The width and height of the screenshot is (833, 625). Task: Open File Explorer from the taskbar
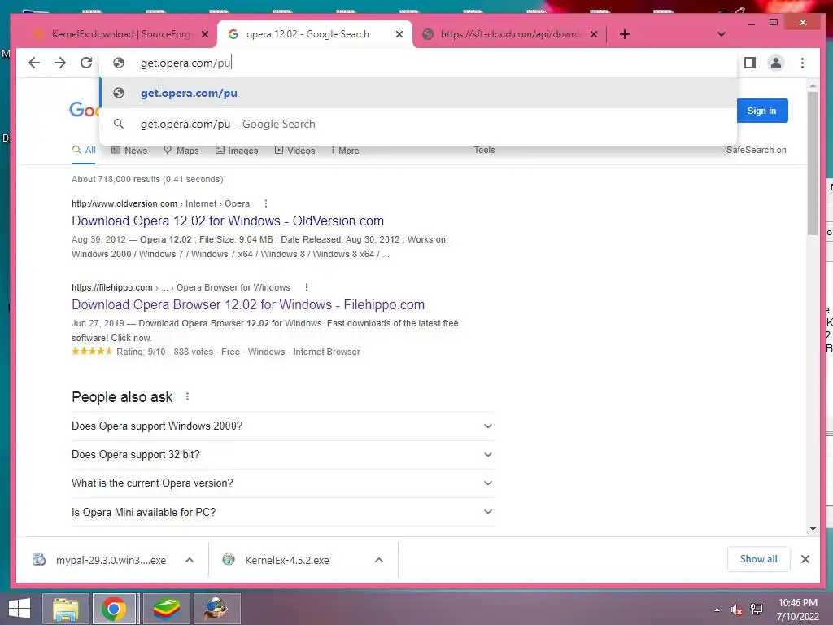pyautogui.click(x=65, y=609)
